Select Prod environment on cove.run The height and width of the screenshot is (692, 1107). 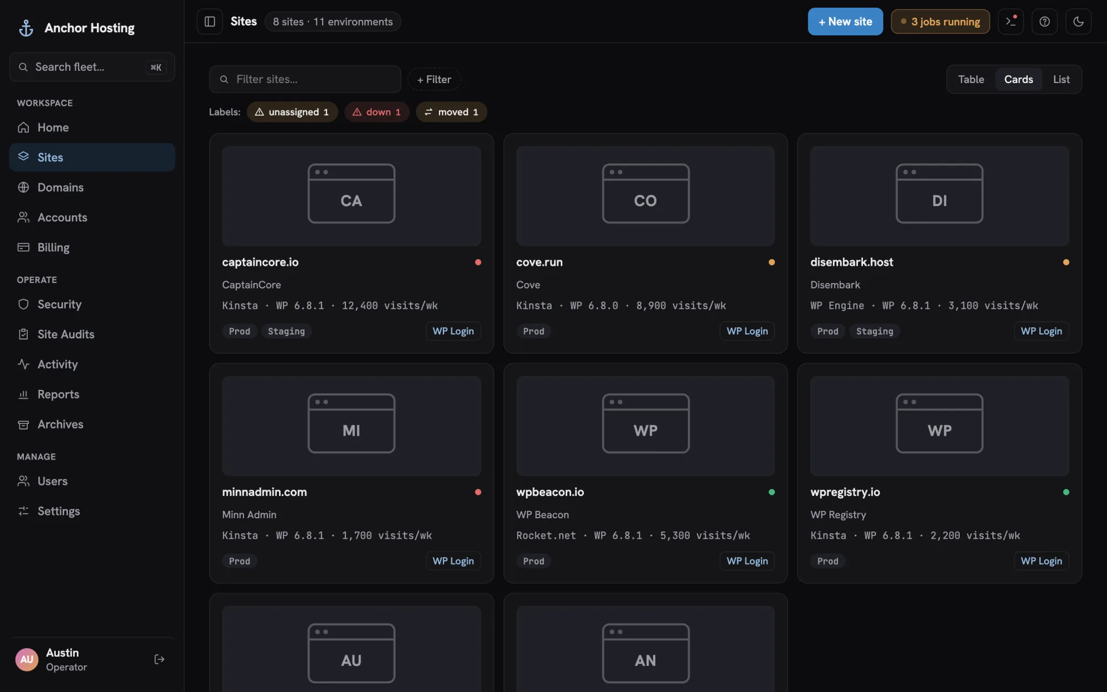[x=534, y=331]
